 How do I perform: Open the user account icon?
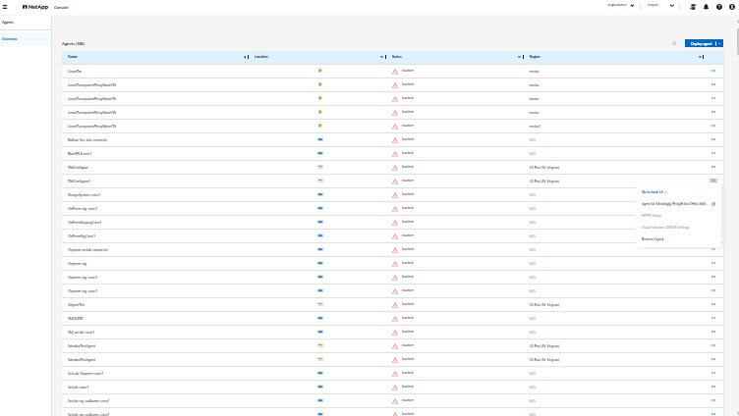[732, 6]
